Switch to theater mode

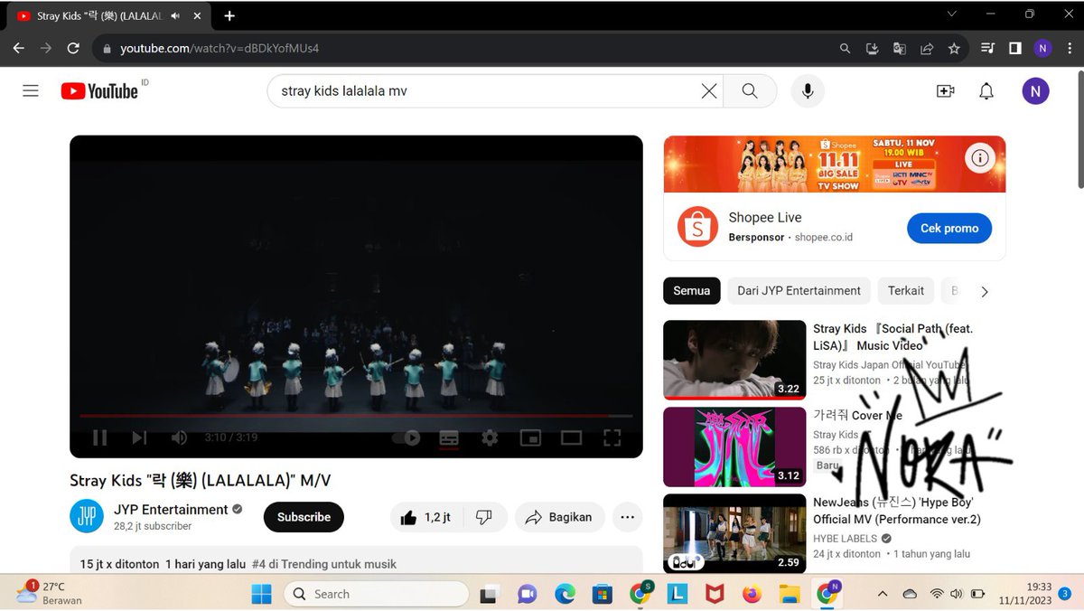click(571, 437)
